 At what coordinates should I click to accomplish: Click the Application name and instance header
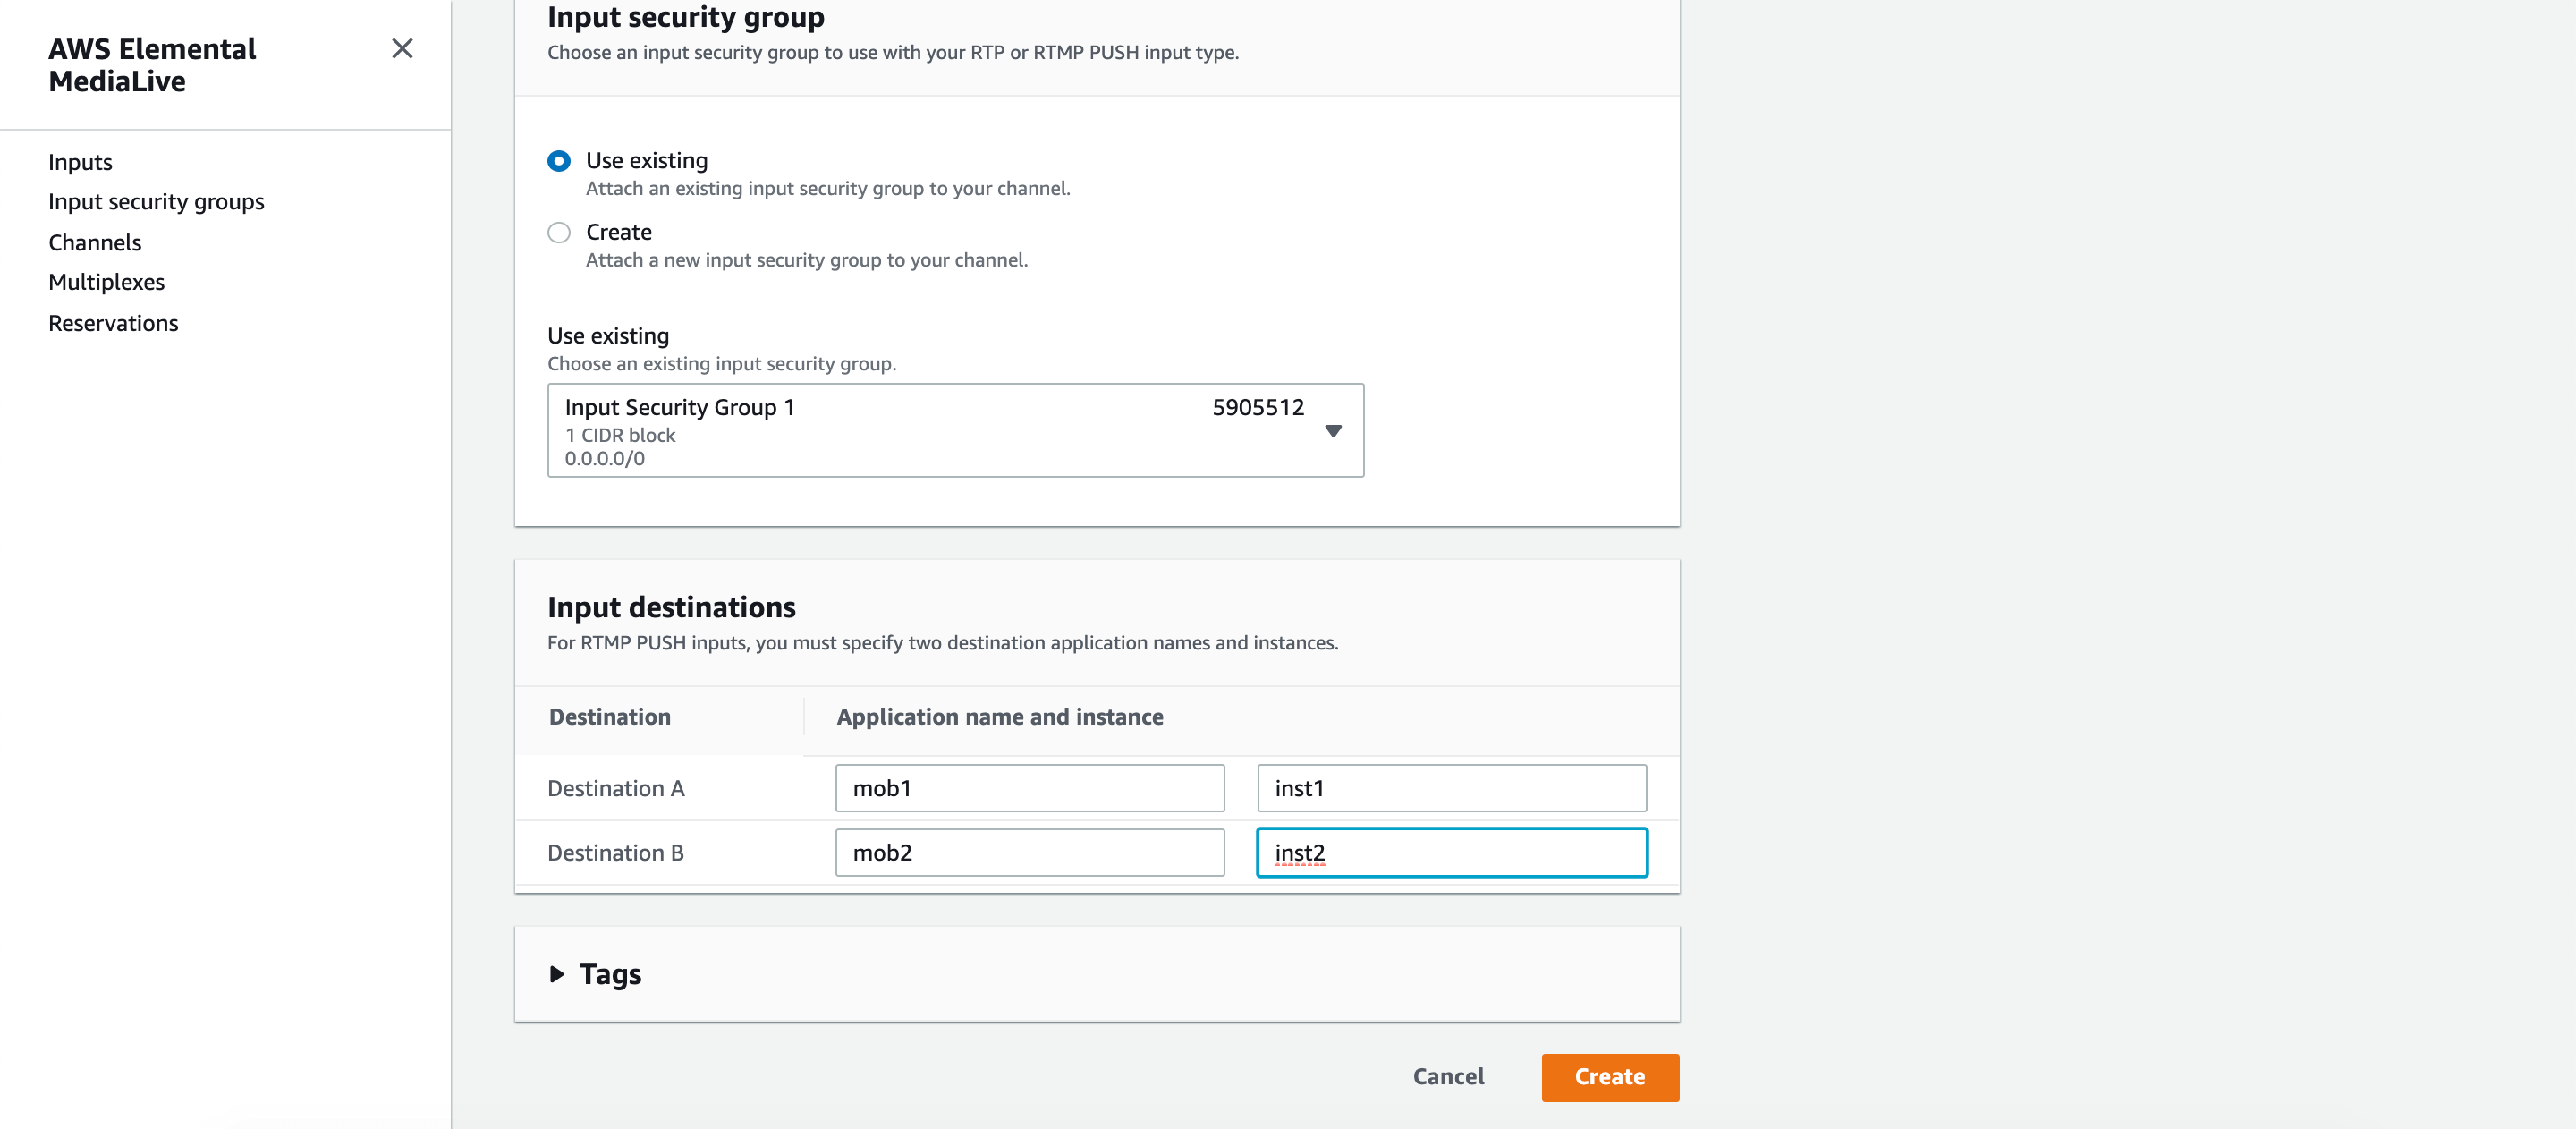[1000, 717]
